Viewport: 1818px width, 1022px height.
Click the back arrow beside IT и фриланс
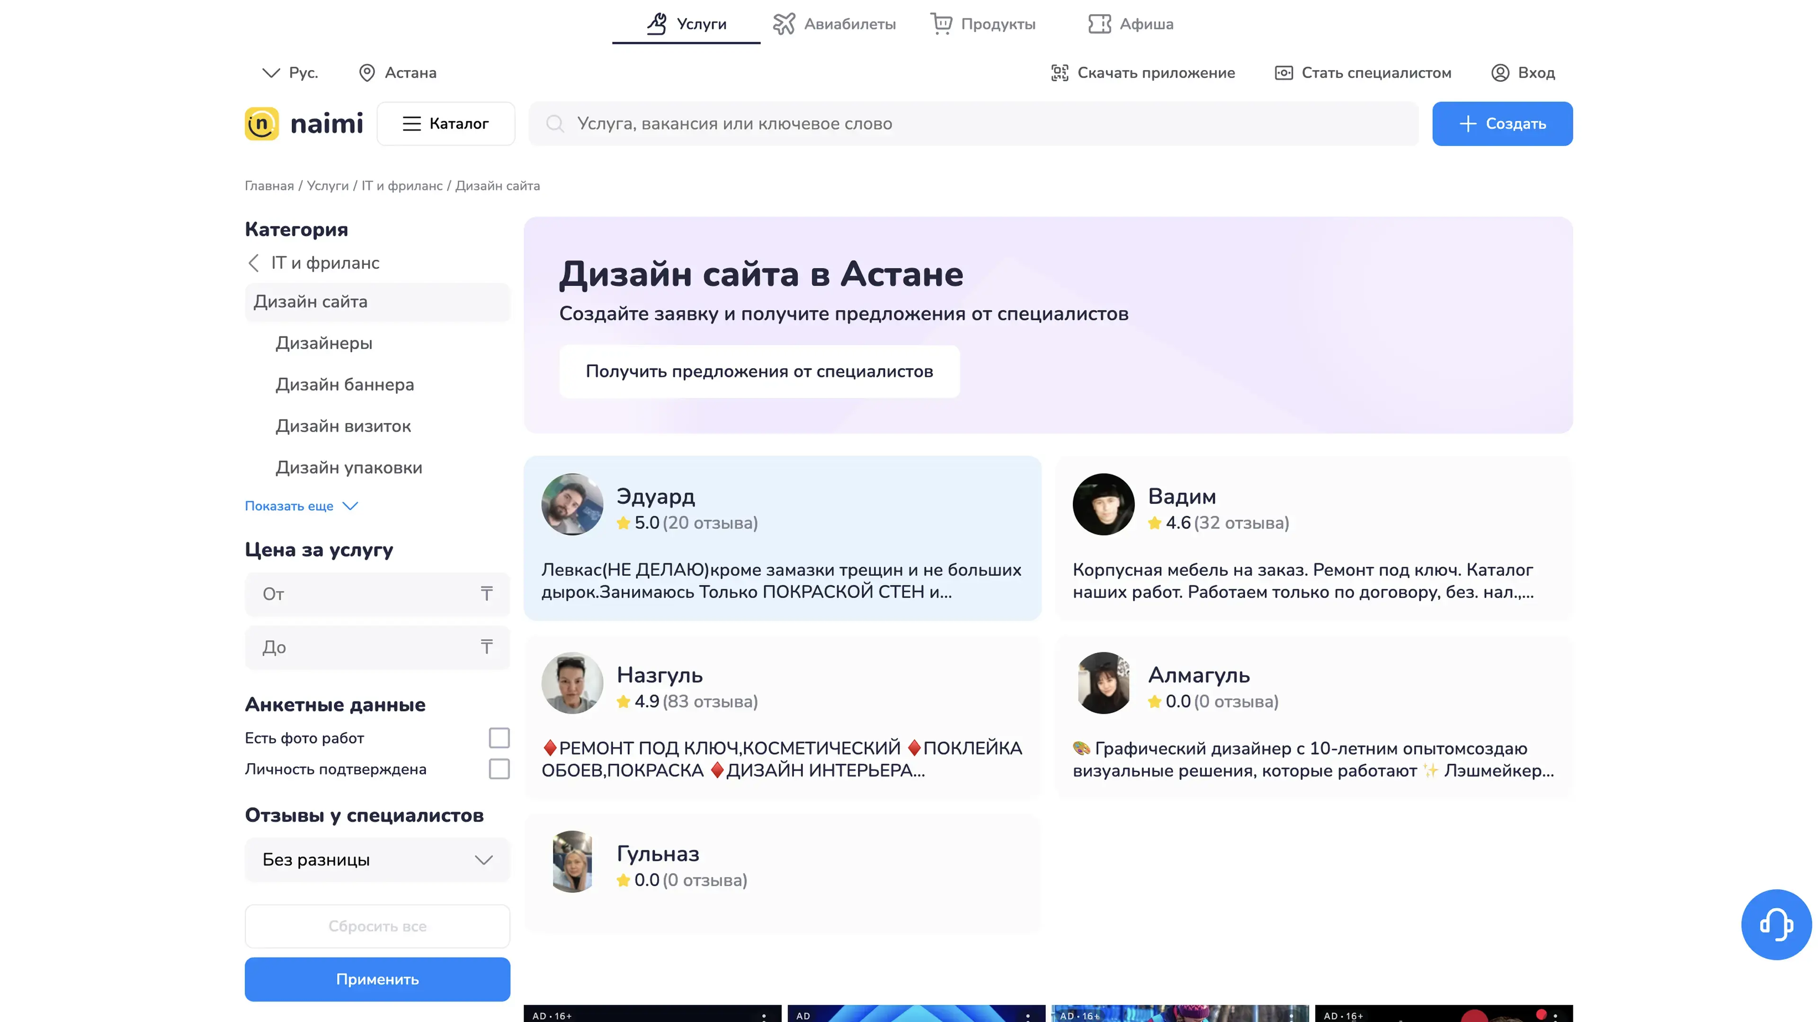click(x=254, y=263)
